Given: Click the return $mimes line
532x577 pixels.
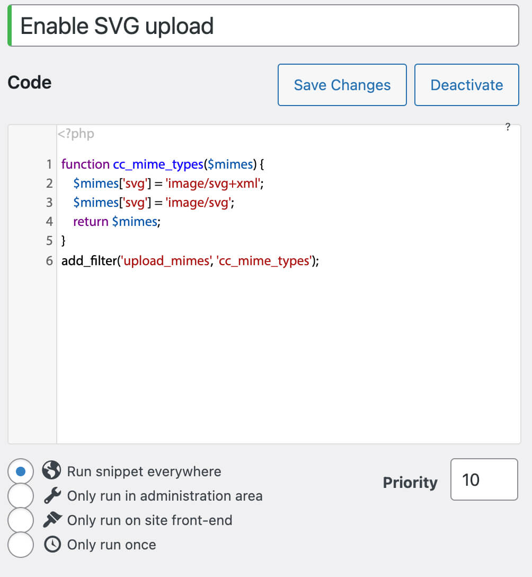Looking at the screenshot, I should click(117, 222).
